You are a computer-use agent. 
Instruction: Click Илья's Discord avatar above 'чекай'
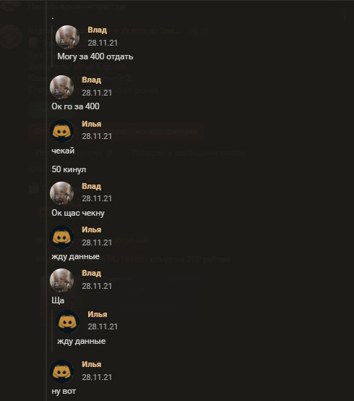click(x=61, y=131)
